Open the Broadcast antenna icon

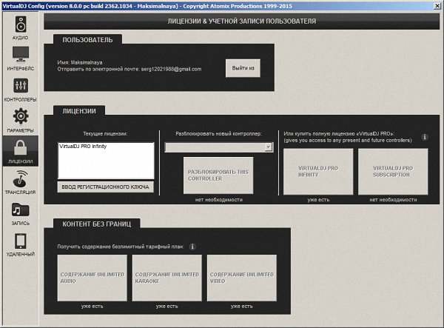point(21,179)
